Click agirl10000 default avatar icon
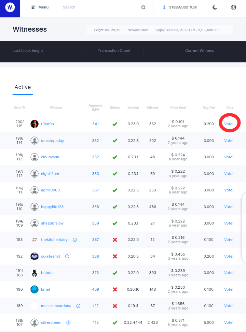246x332 pixels. pos(35,190)
